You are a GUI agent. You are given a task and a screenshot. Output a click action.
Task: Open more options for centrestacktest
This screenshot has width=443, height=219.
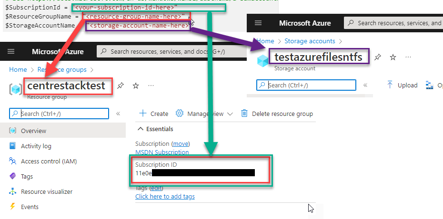point(151,86)
